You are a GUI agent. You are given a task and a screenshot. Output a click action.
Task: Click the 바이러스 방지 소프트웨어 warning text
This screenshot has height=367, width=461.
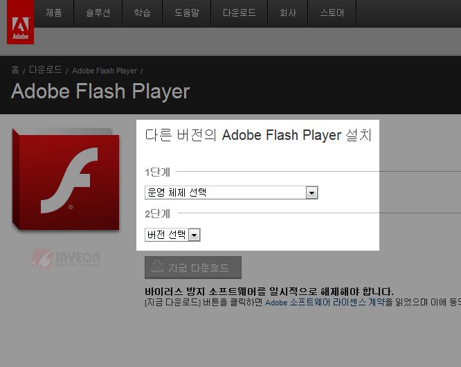269,292
